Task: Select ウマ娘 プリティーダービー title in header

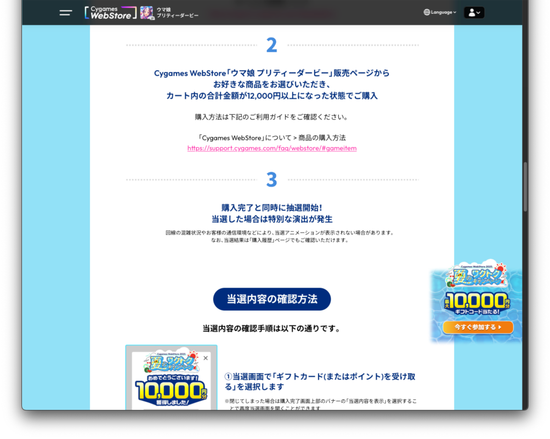Action: 177,13
